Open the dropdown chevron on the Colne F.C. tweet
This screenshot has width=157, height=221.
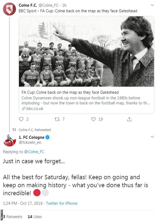[x=152, y=5]
